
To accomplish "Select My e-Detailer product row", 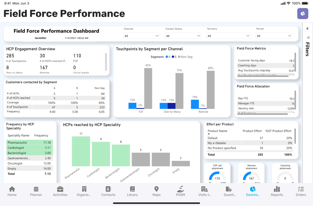I will point(250,143).
